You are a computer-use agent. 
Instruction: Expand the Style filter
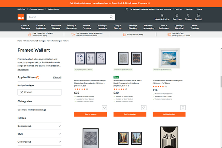[x=59, y=134]
